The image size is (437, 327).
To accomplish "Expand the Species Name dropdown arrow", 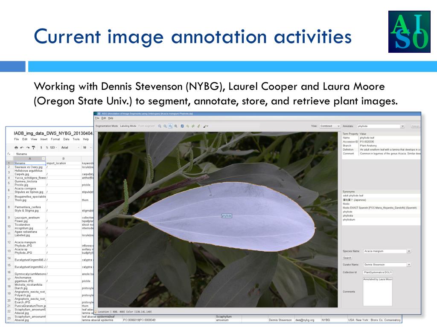I will [x=409, y=251].
